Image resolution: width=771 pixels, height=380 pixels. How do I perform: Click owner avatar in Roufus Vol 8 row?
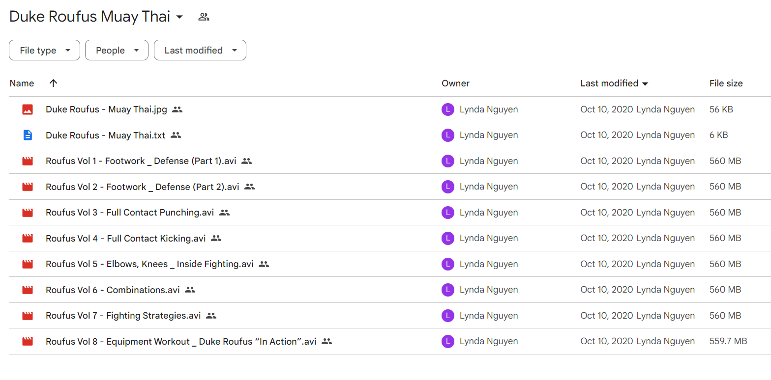click(447, 341)
